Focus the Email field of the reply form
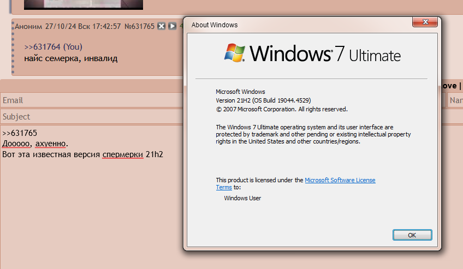This screenshot has height=269, width=463. [x=92, y=100]
